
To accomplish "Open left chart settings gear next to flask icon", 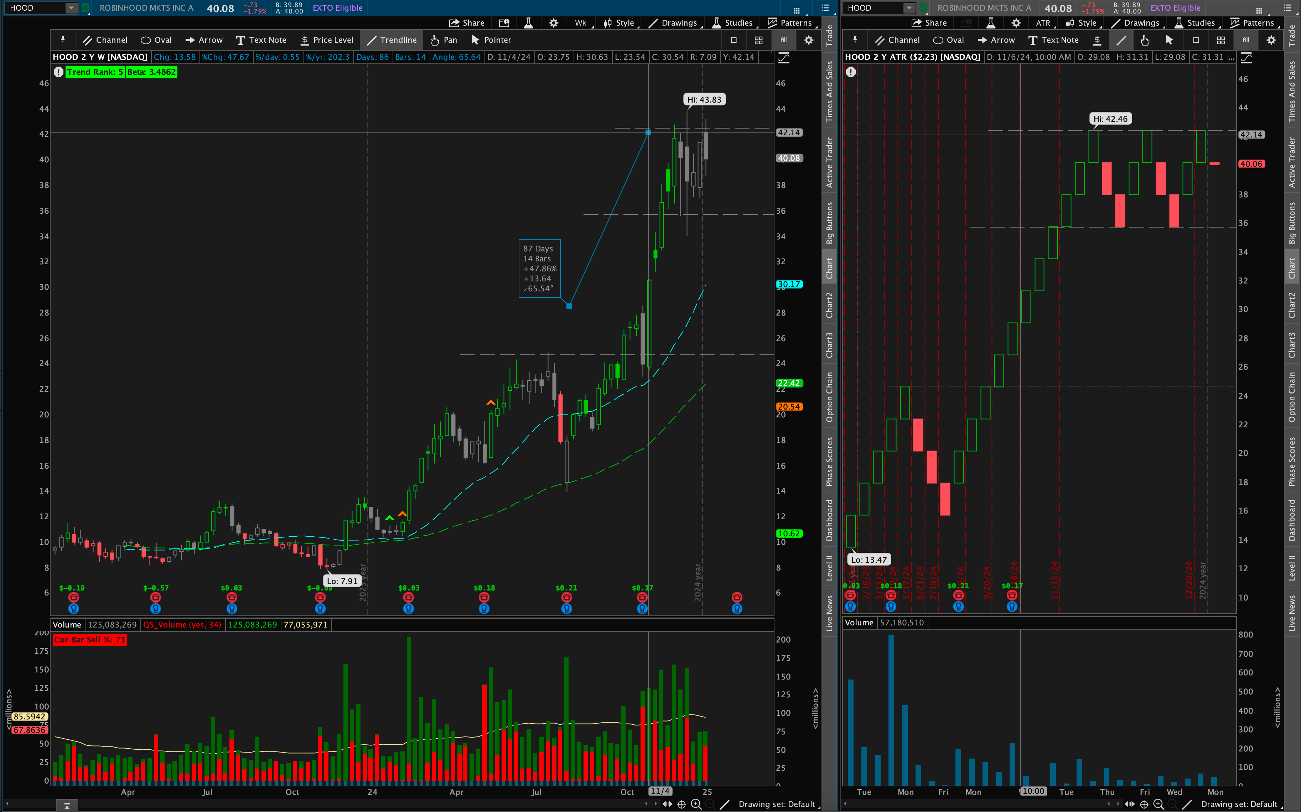I will 553,22.
